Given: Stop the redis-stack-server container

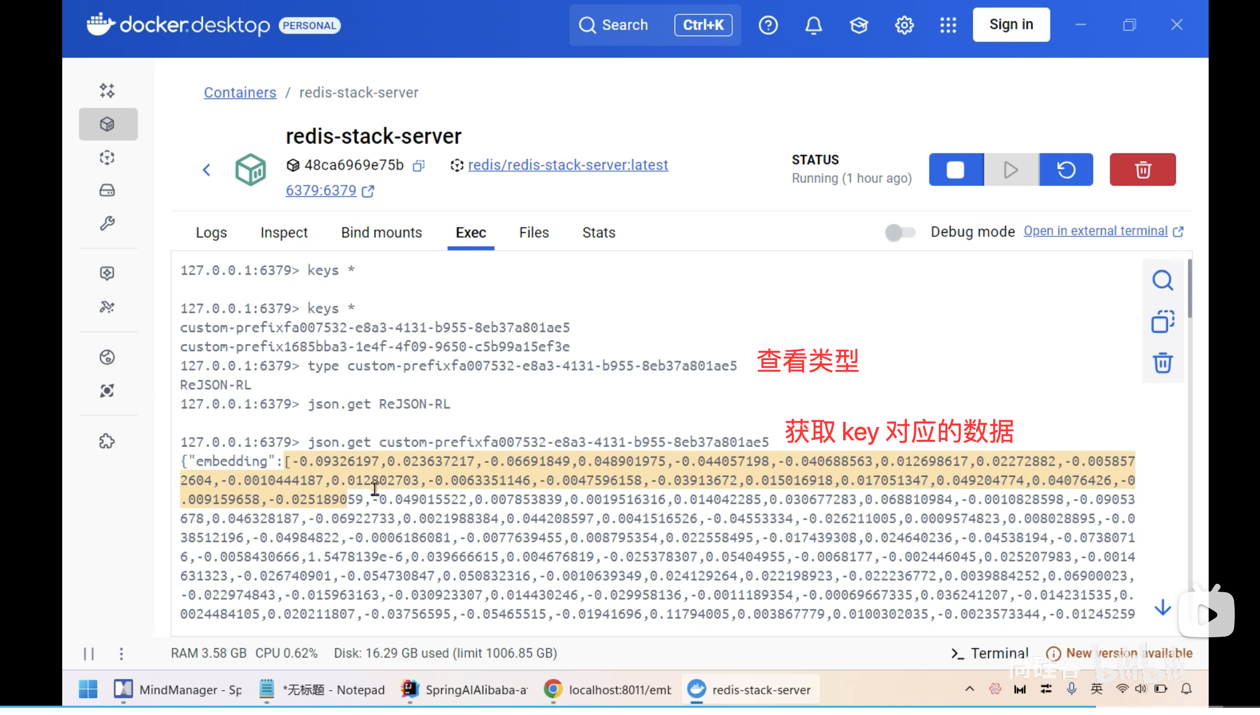Looking at the screenshot, I should tap(956, 169).
